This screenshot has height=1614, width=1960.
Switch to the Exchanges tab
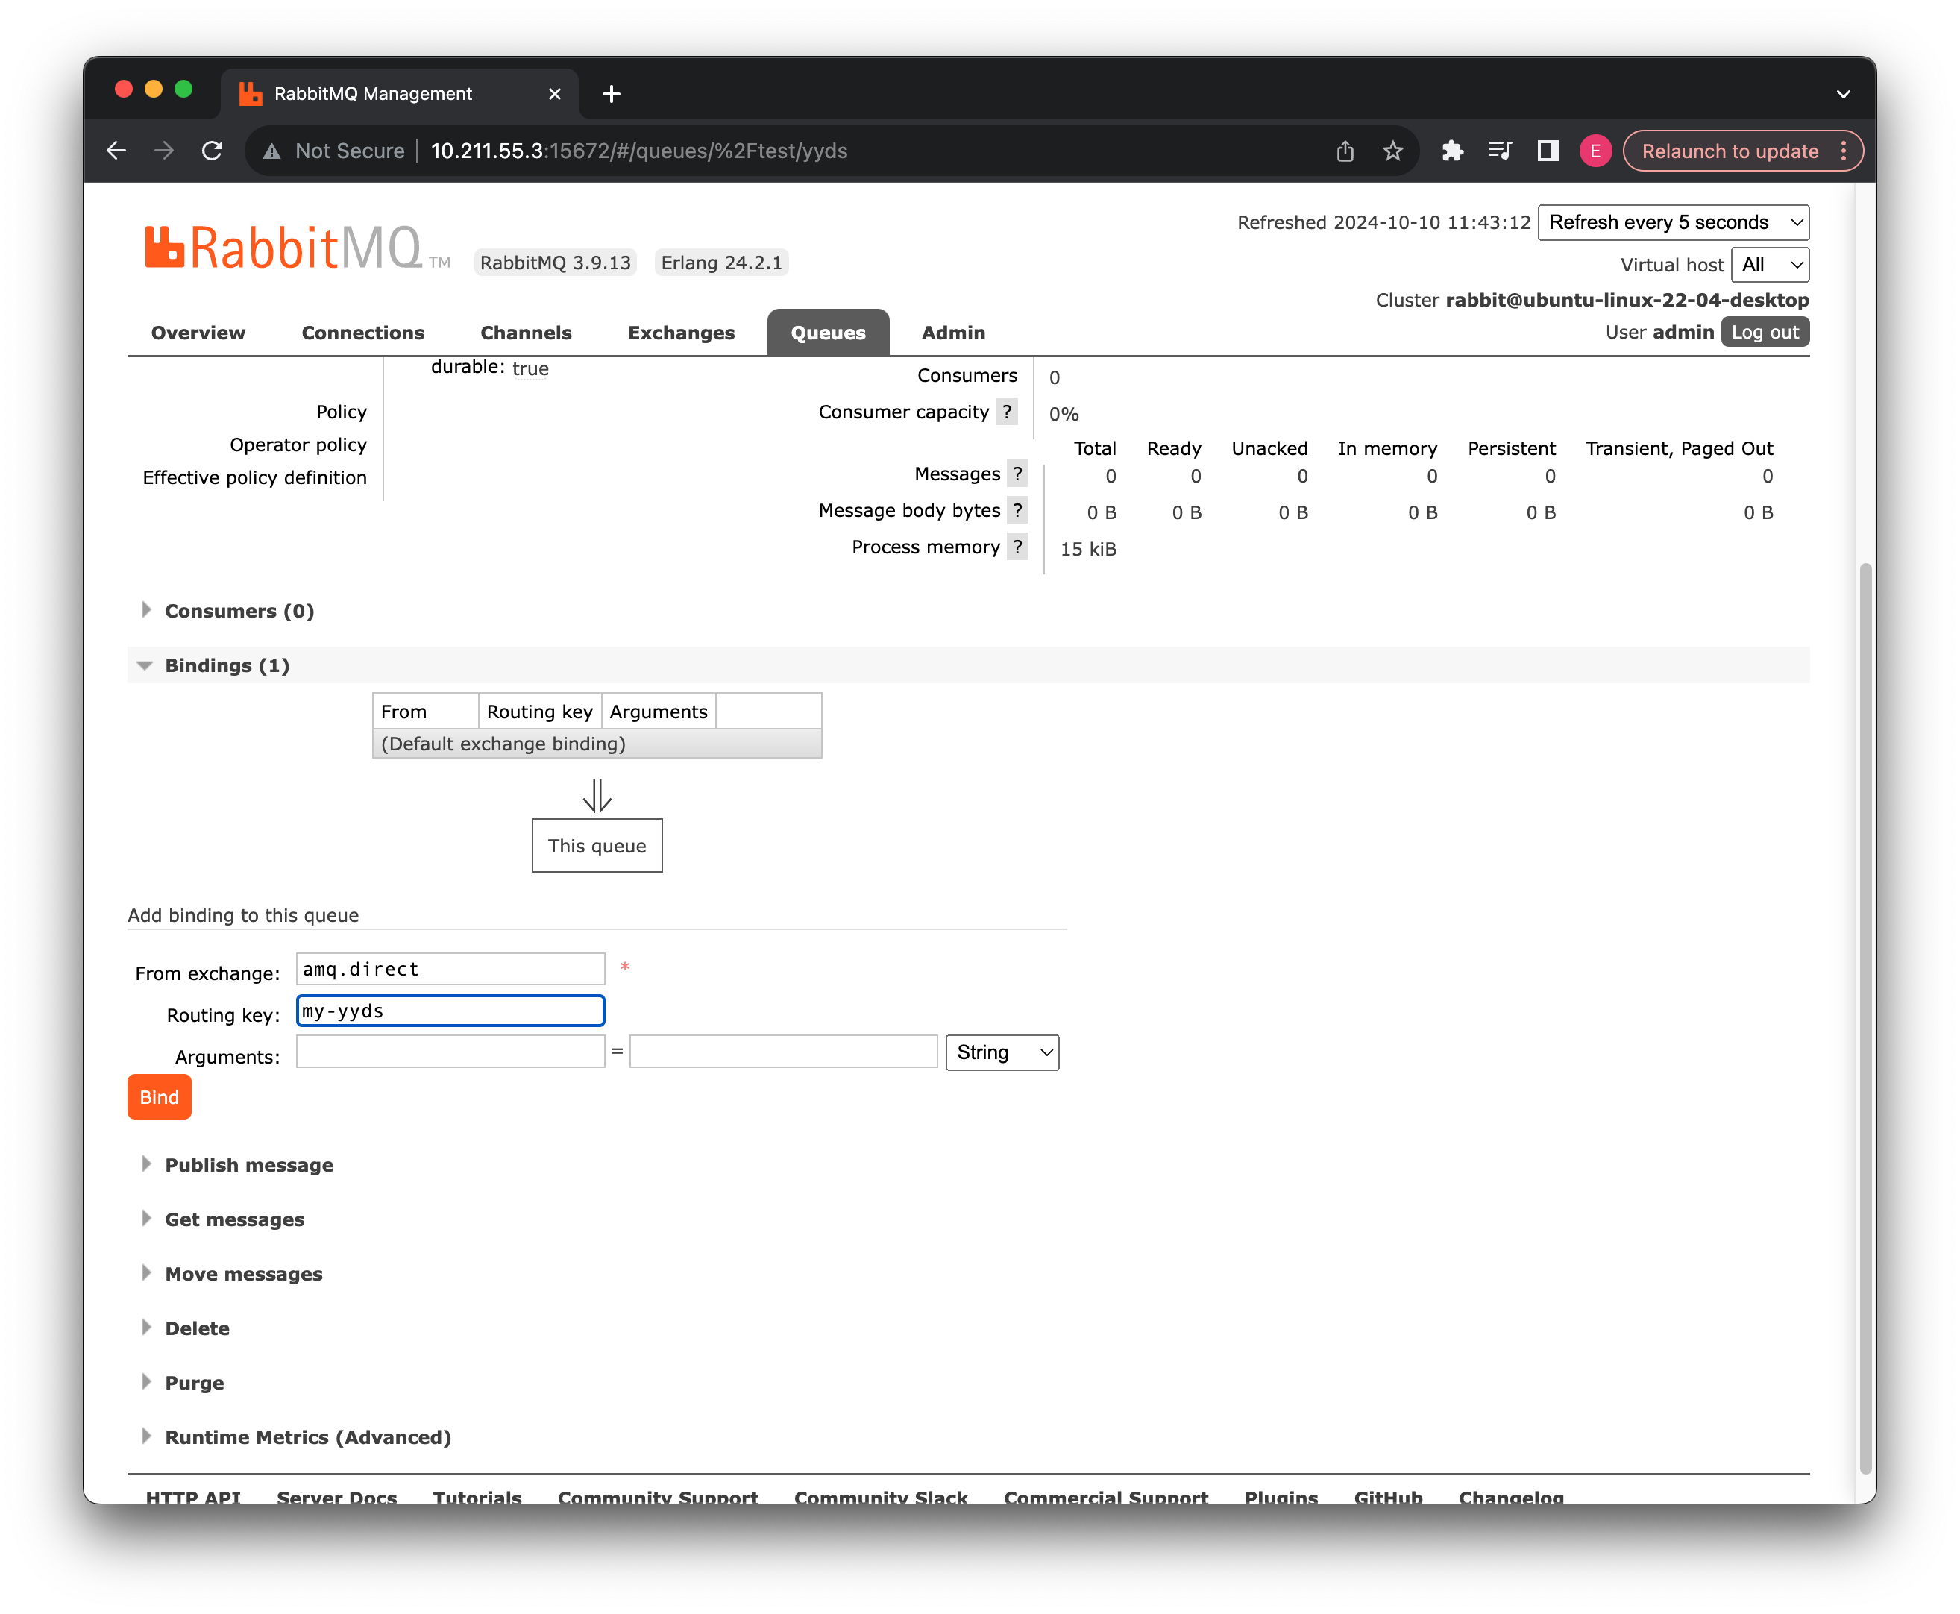tap(681, 333)
